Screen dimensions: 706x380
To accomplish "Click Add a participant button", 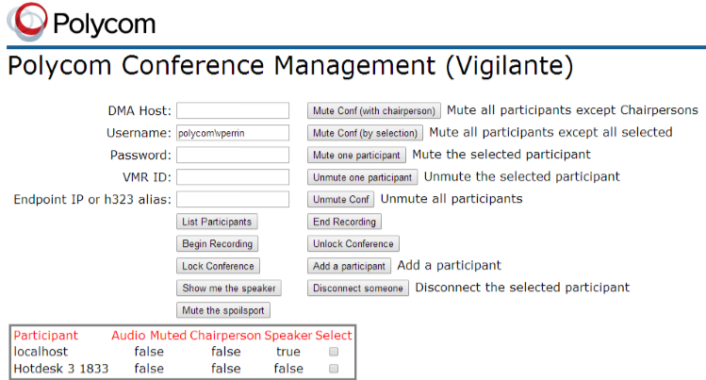I will point(349,266).
